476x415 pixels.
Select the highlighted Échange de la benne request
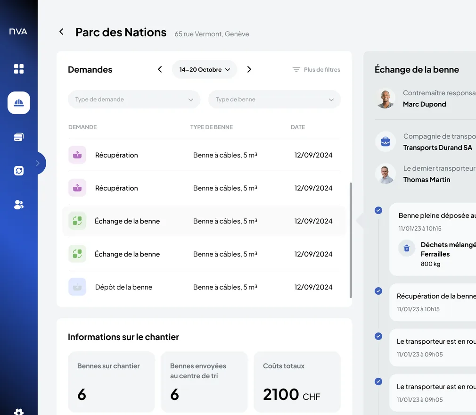coord(204,221)
